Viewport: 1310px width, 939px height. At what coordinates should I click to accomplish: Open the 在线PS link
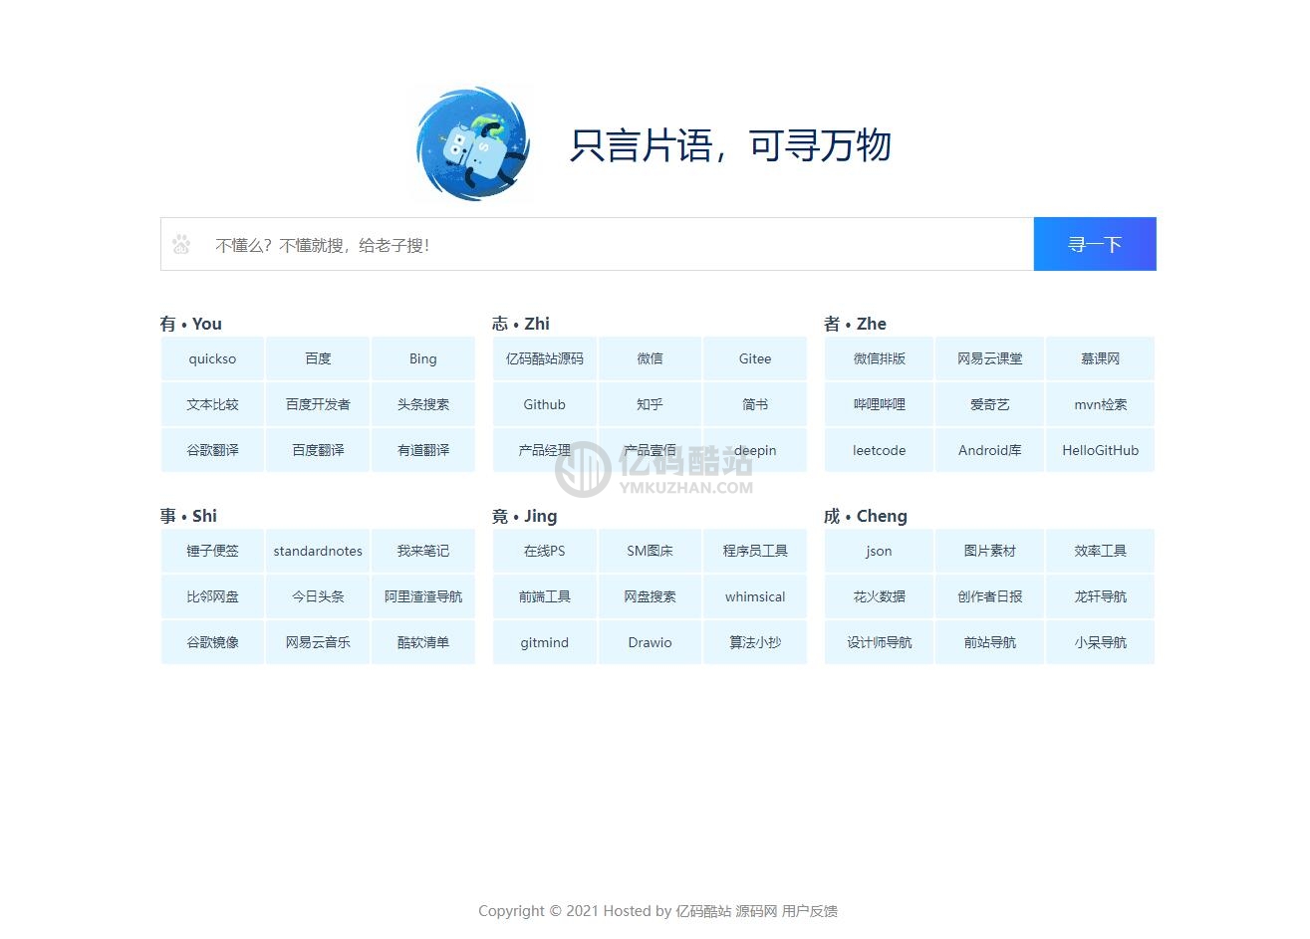pos(545,551)
